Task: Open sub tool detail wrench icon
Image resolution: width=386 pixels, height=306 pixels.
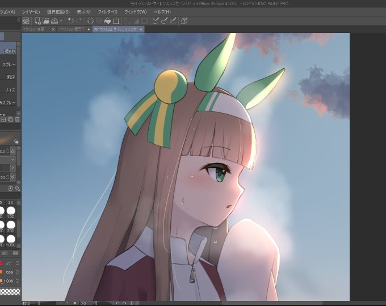Action: coord(17,188)
